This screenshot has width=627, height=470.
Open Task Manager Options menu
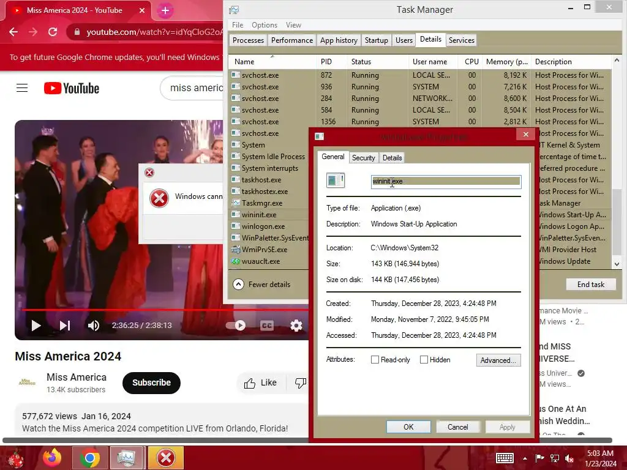[265, 24]
